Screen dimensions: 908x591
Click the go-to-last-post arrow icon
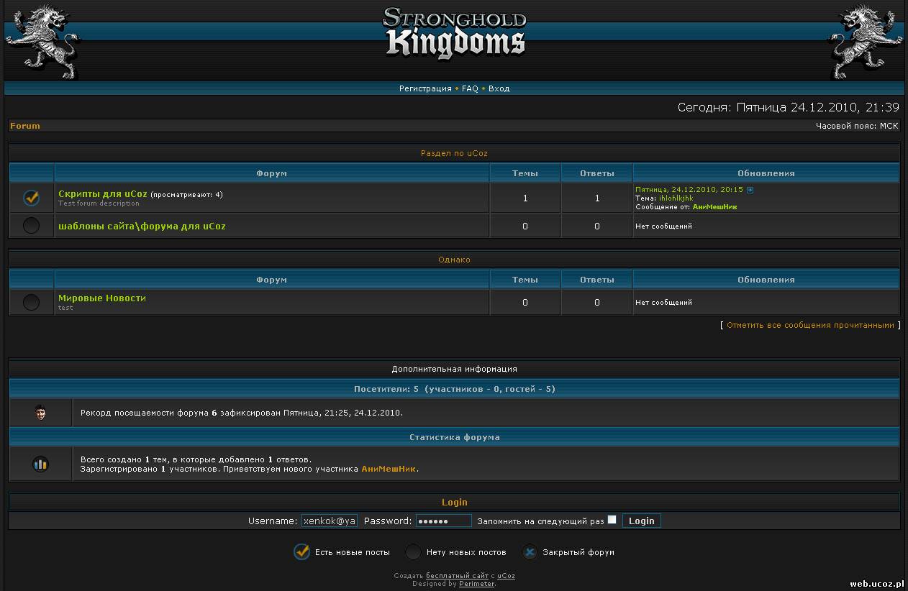pyautogui.click(x=750, y=190)
